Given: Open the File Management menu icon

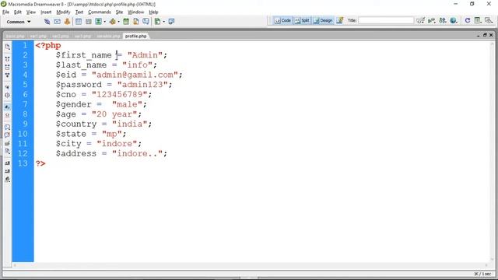Looking at the screenshot, I should click(x=443, y=21).
